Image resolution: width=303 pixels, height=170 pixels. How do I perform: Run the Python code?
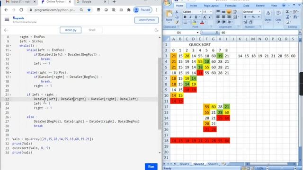tap(151, 167)
